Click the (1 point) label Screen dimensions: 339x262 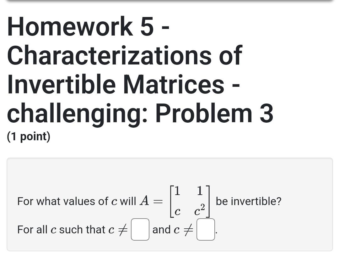[28, 137]
